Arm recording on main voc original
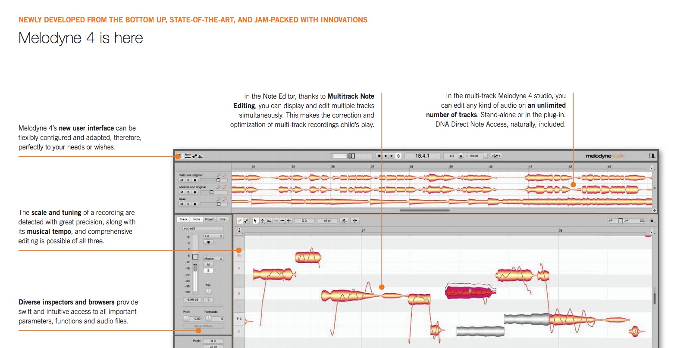Screen dimensions: 674x348 195,180
